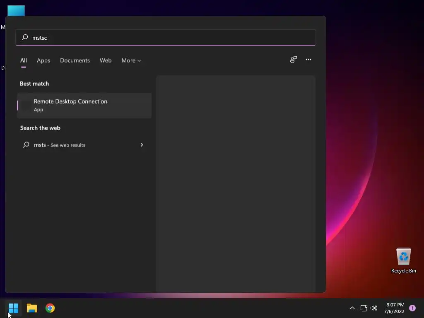424x318 pixels.
Task: Show hidden system tray icons chevron
Action: 352,308
